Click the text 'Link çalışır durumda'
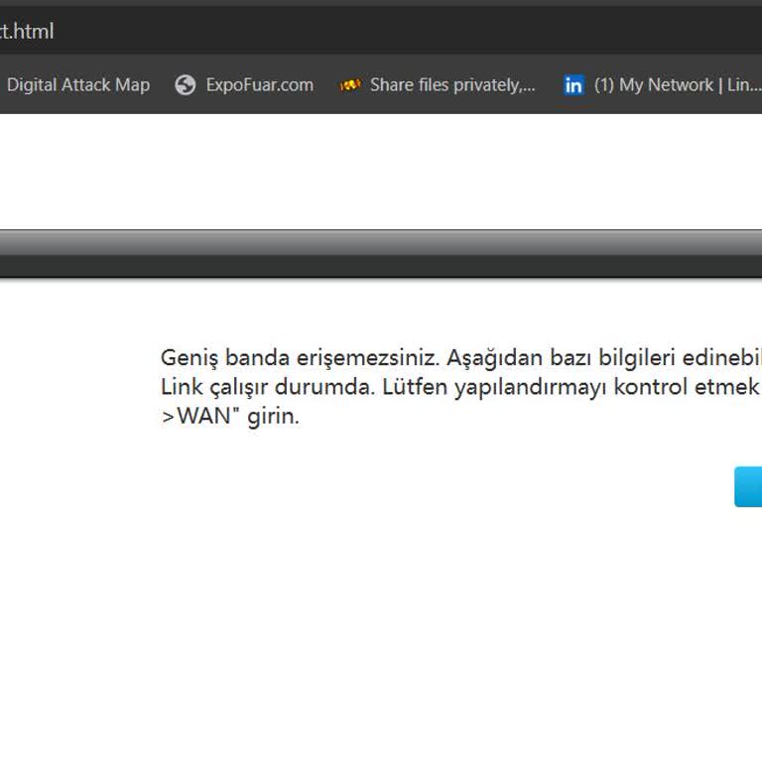762x762 pixels. click(268, 387)
